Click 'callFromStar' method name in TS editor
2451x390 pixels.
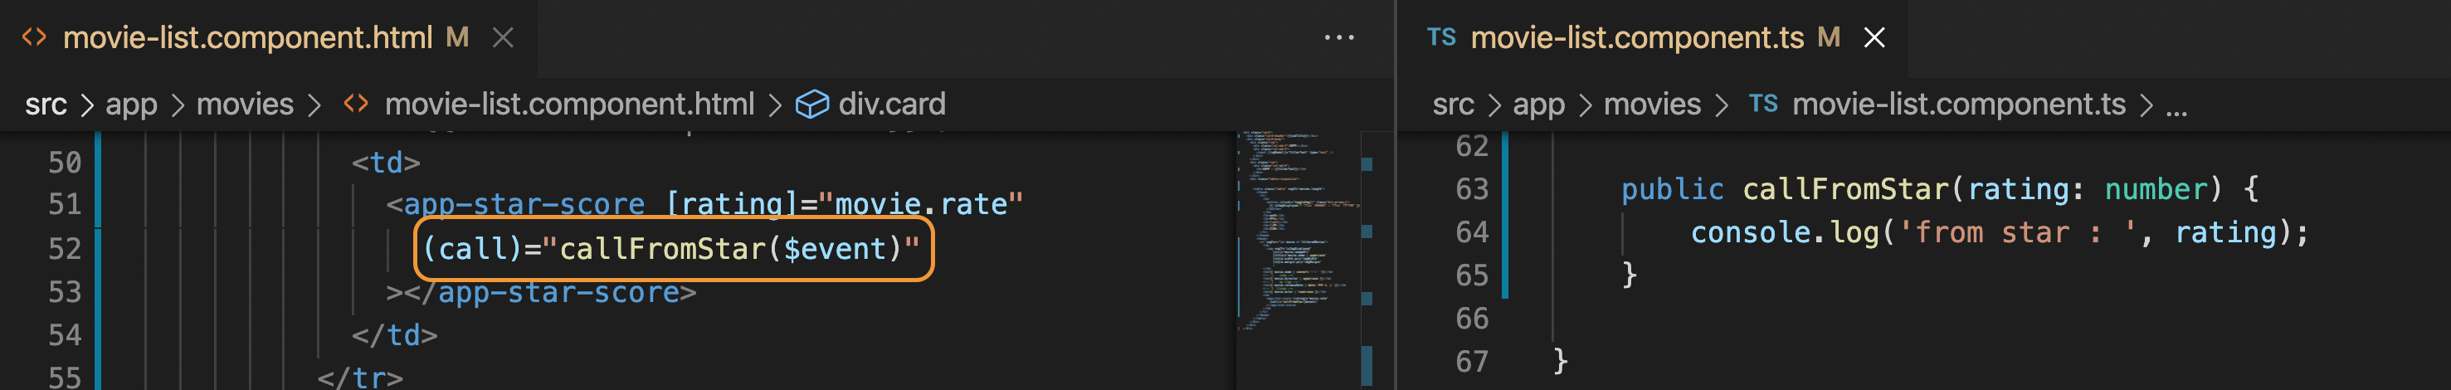(x=1846, y=189)
